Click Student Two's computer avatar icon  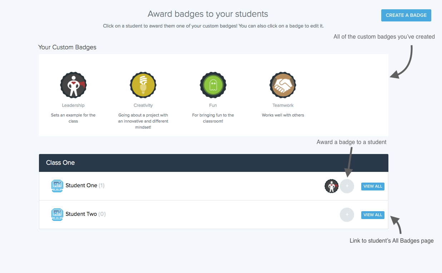click(57, 214)
